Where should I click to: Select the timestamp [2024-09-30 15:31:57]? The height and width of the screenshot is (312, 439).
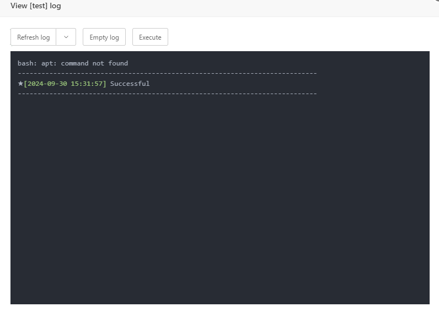point(65,84)
